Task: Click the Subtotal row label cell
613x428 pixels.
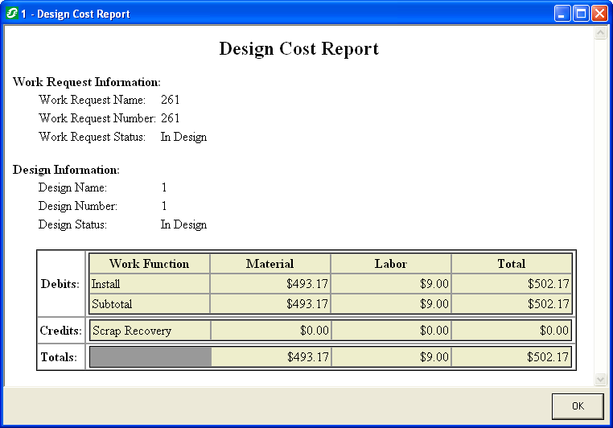Action: [x=149, y=304]
